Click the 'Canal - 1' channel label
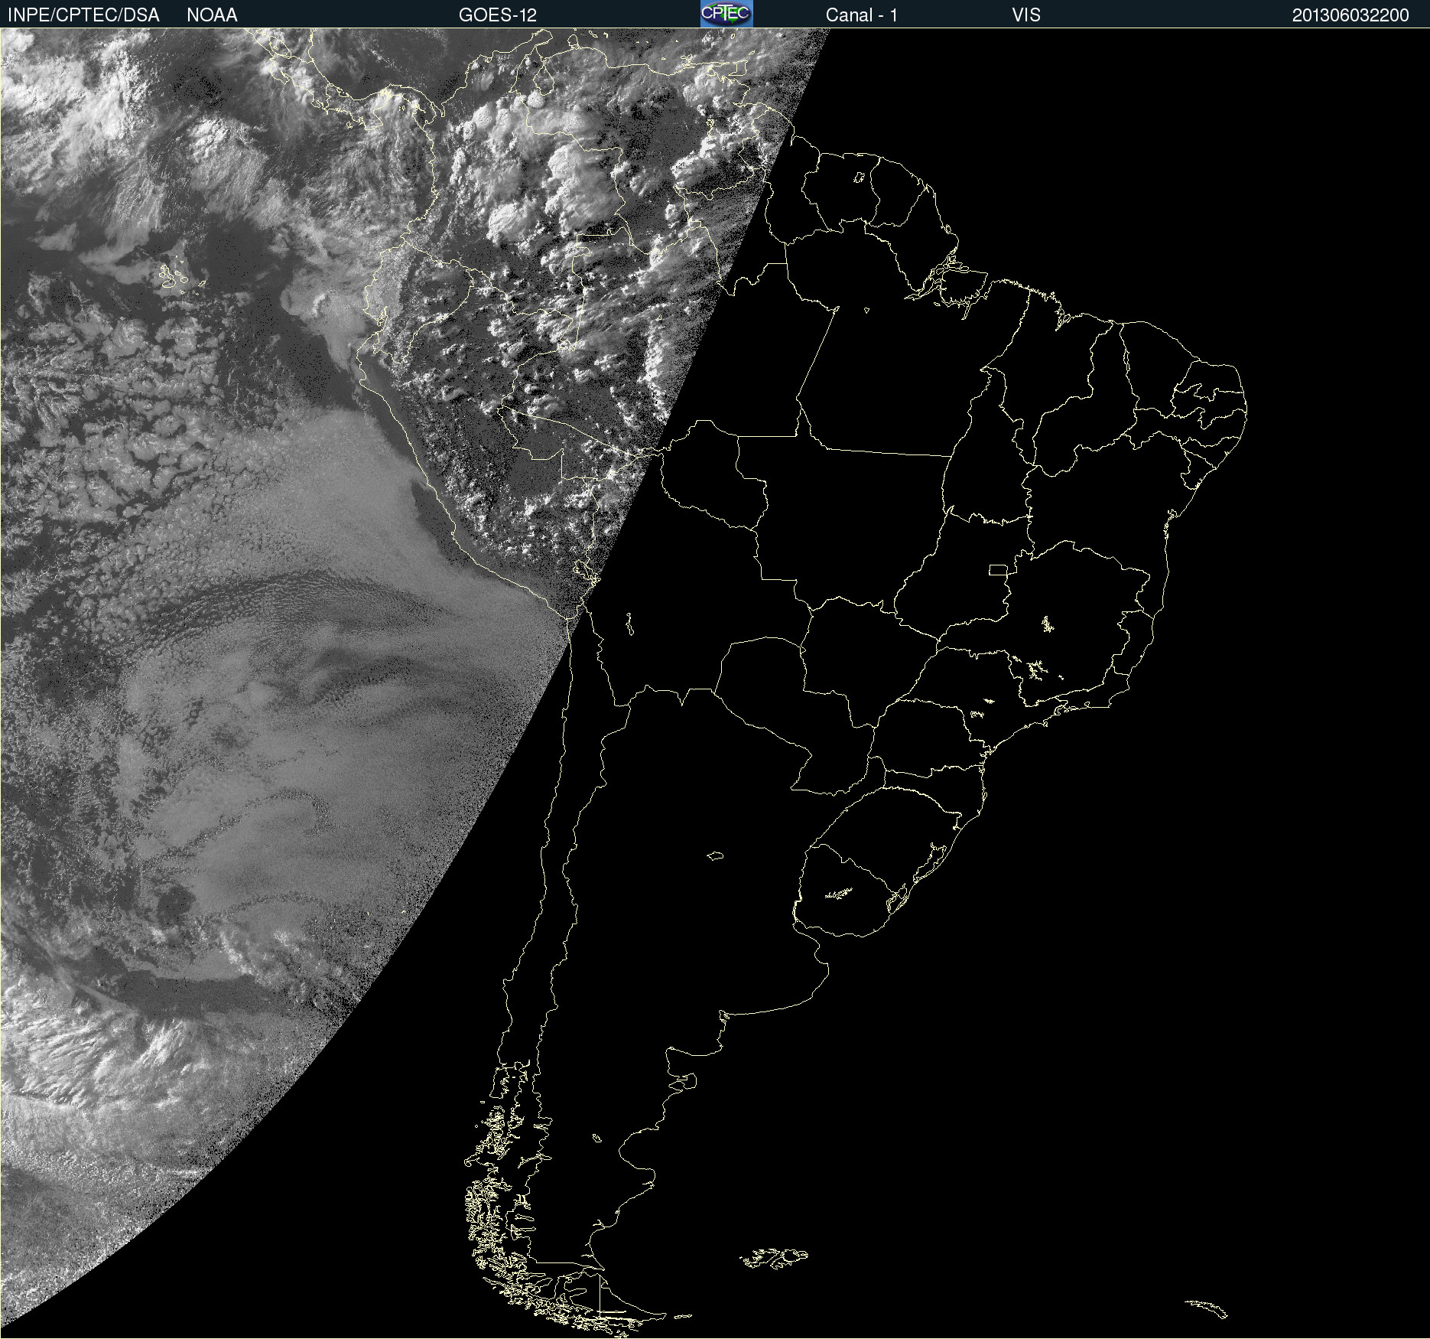Image resolution: width=1430 pixels, height=1339 pixels. tap(862, 15)
